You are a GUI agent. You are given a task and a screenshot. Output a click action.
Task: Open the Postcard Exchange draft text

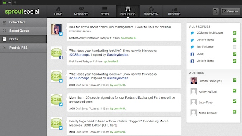122,100
